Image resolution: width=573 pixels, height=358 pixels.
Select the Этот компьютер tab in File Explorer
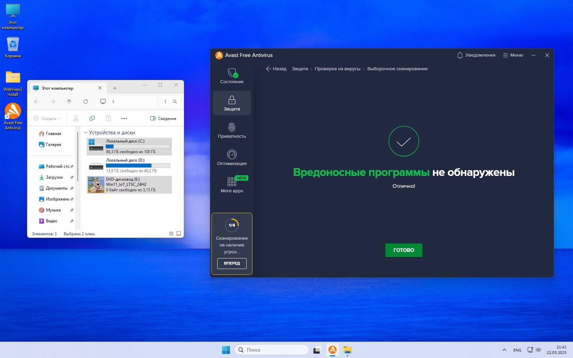[68, 88]
